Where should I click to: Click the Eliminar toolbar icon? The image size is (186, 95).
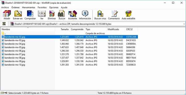tap(52, 15)
